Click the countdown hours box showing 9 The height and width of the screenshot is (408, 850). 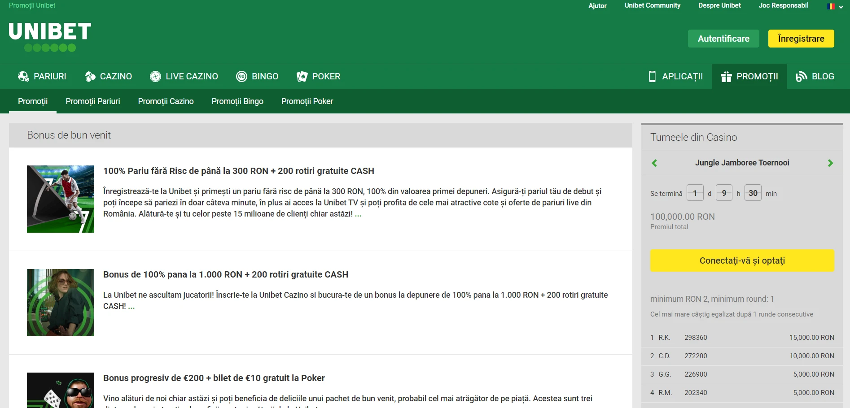pyautogui.click(x=724, y=193)
